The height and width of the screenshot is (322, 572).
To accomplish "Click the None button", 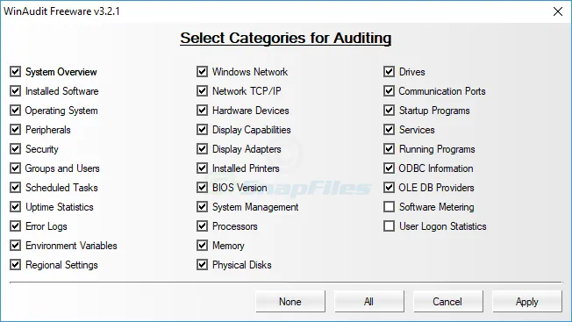I will point(290,302).
